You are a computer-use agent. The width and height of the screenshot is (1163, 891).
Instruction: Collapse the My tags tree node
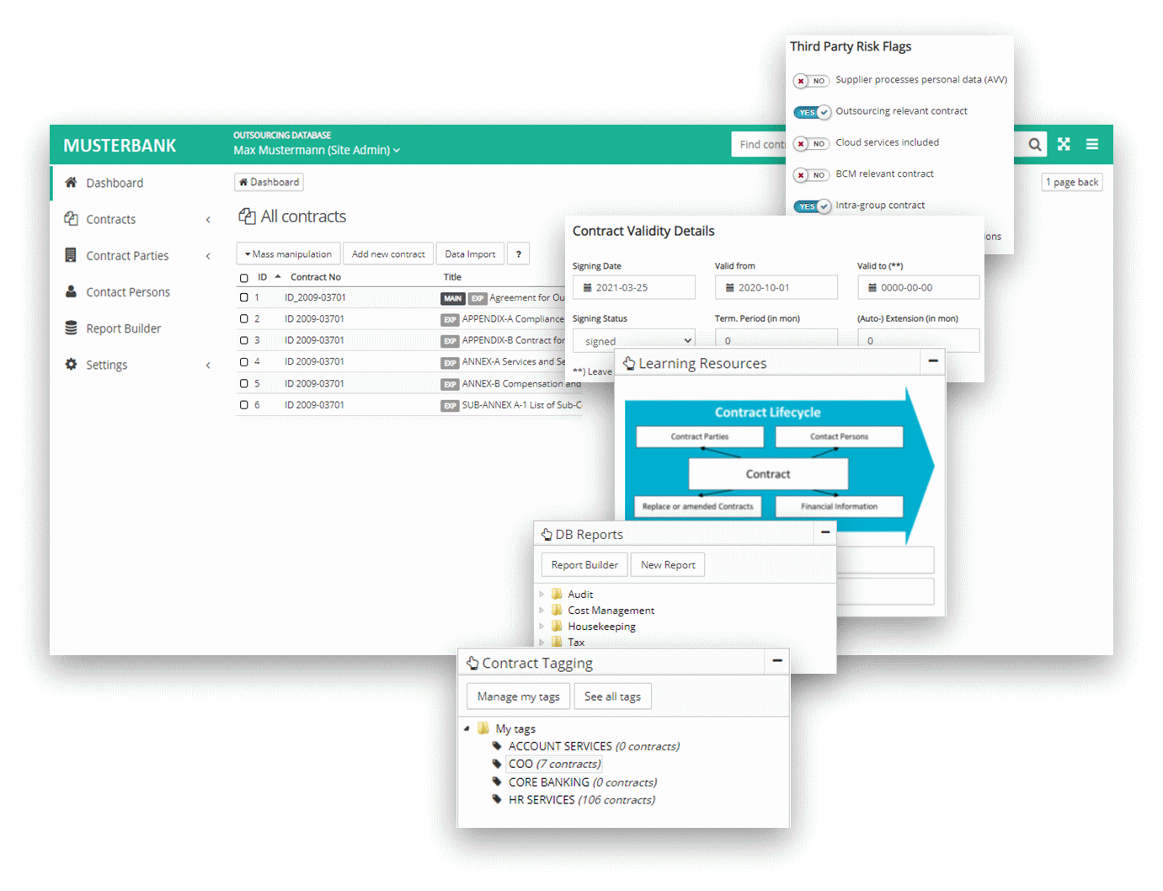[467, 728]
